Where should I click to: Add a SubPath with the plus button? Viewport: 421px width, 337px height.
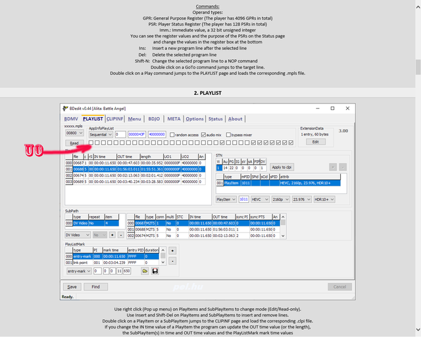112,235
